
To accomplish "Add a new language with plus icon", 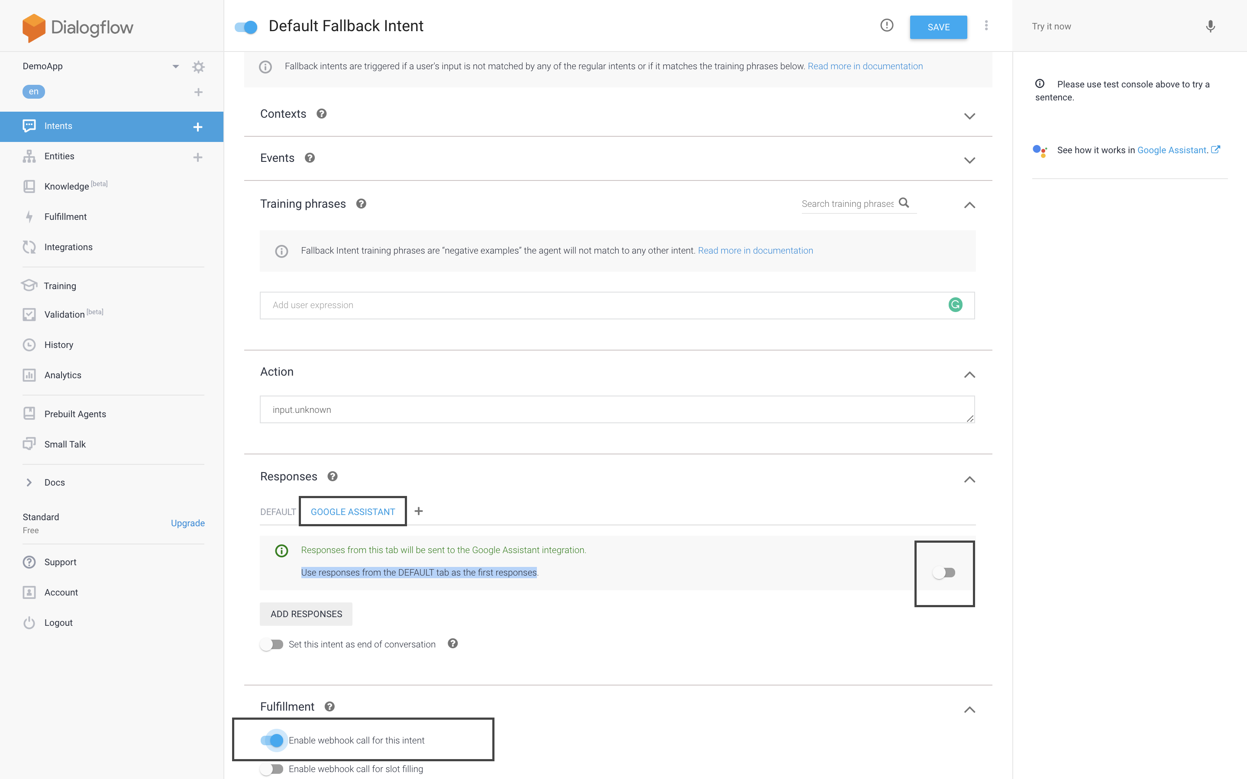I will [198, 92].
